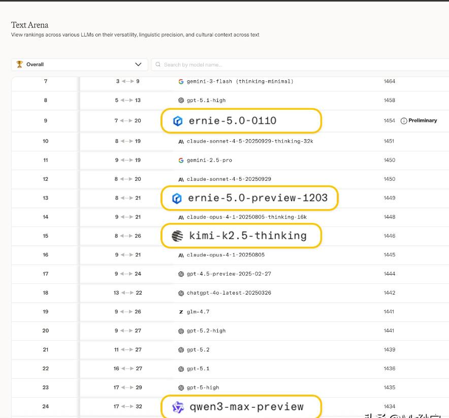Image resolution: width=449 pixels, height=418 pixels.
Task: Click rank number 15 in the table
Action: click(46, 236)
